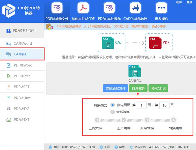Click the 打开文件夹 button
The image size is (196, 150).
[158, 88]
